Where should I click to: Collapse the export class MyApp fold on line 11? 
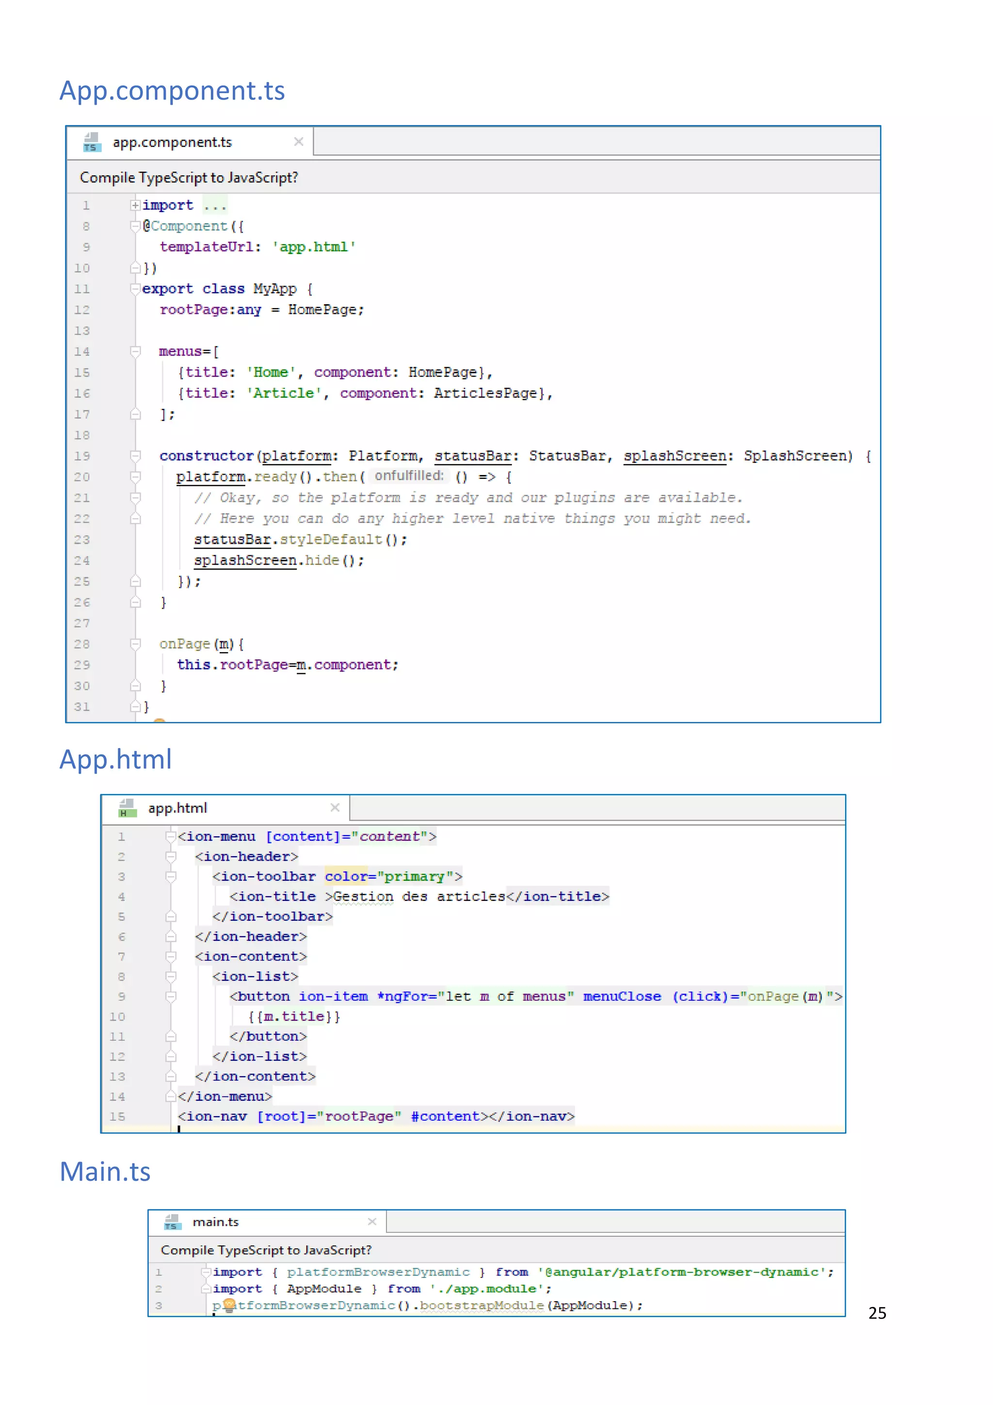135,289
